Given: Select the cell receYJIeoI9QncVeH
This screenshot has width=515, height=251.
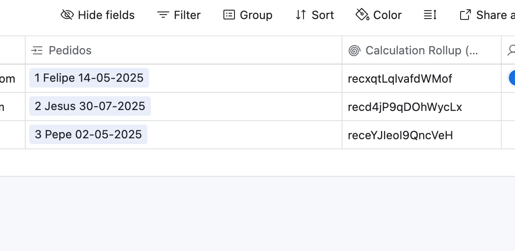Looking at the screenshot, I should pos(422,135).
